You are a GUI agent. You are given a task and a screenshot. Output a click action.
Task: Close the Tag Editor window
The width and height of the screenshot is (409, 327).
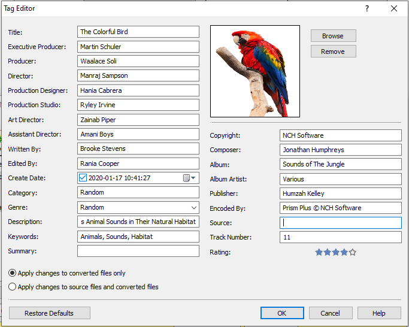[x=394, y=8]
